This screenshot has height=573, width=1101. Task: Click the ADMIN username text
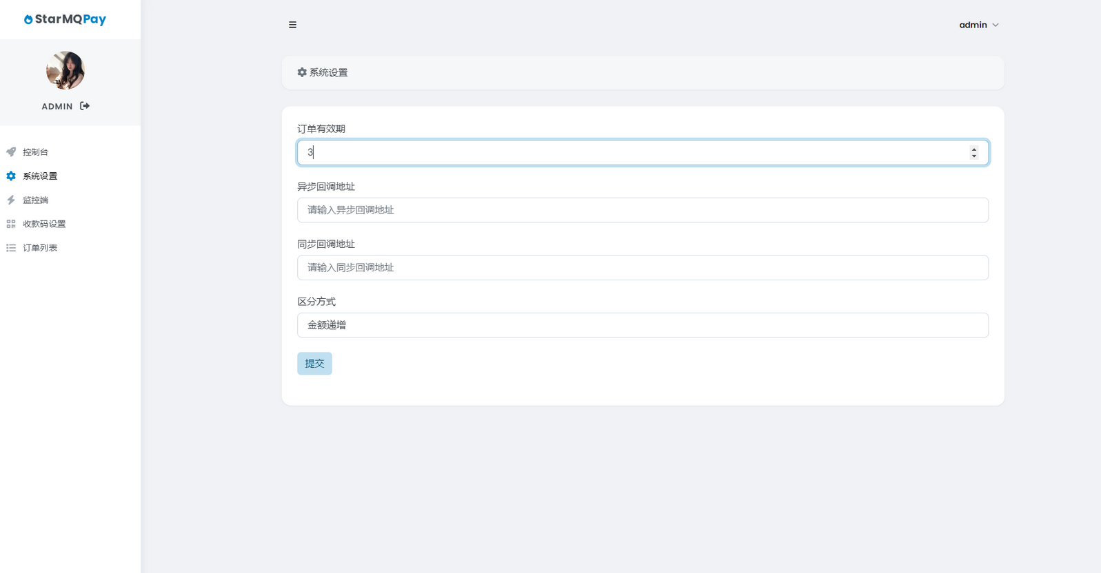57,107
